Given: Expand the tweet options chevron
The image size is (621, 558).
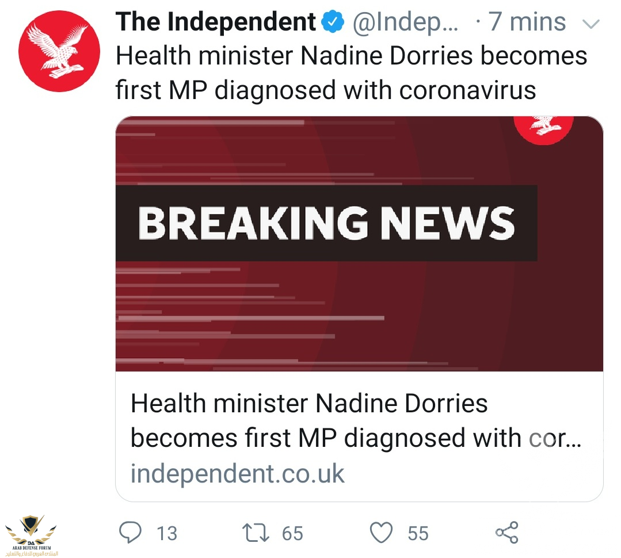Looking at the screenshot, I should (591, 24).
